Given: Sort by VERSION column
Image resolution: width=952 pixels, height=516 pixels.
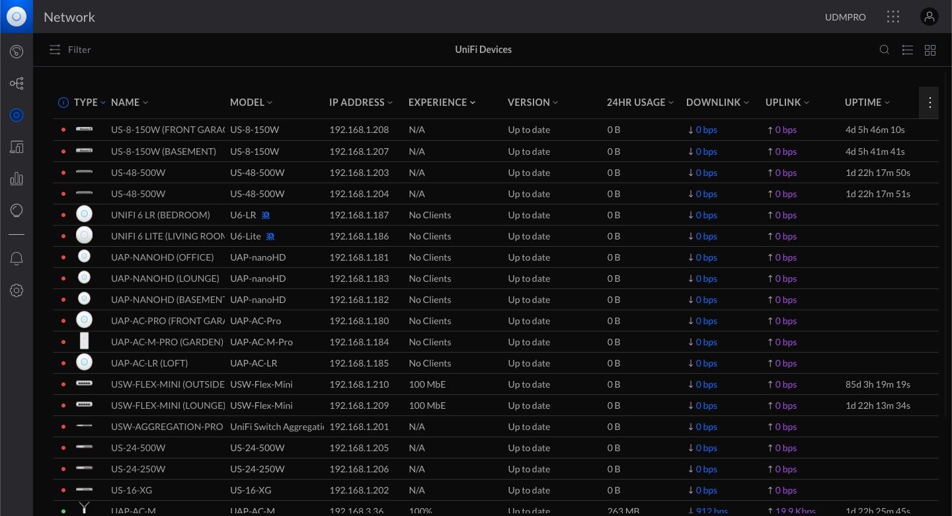Looking at the screenshot, I should tap(533, 103).
